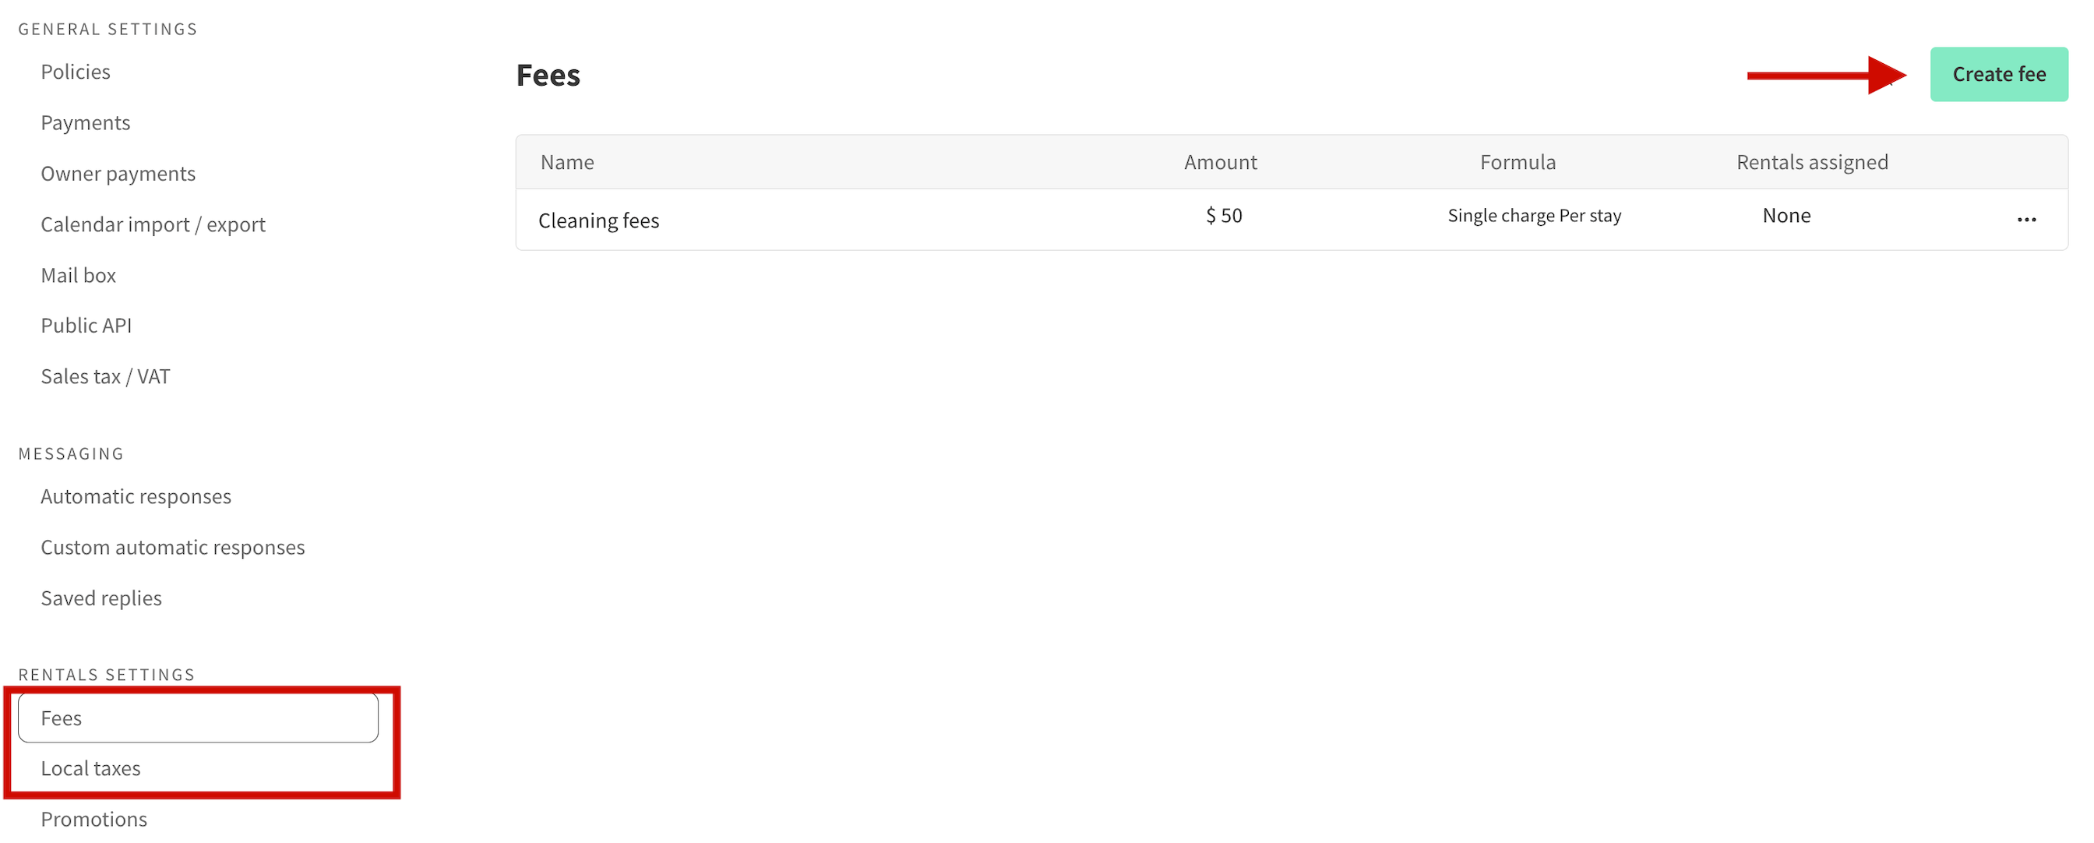Open Saved replies page

coord(100,598)
